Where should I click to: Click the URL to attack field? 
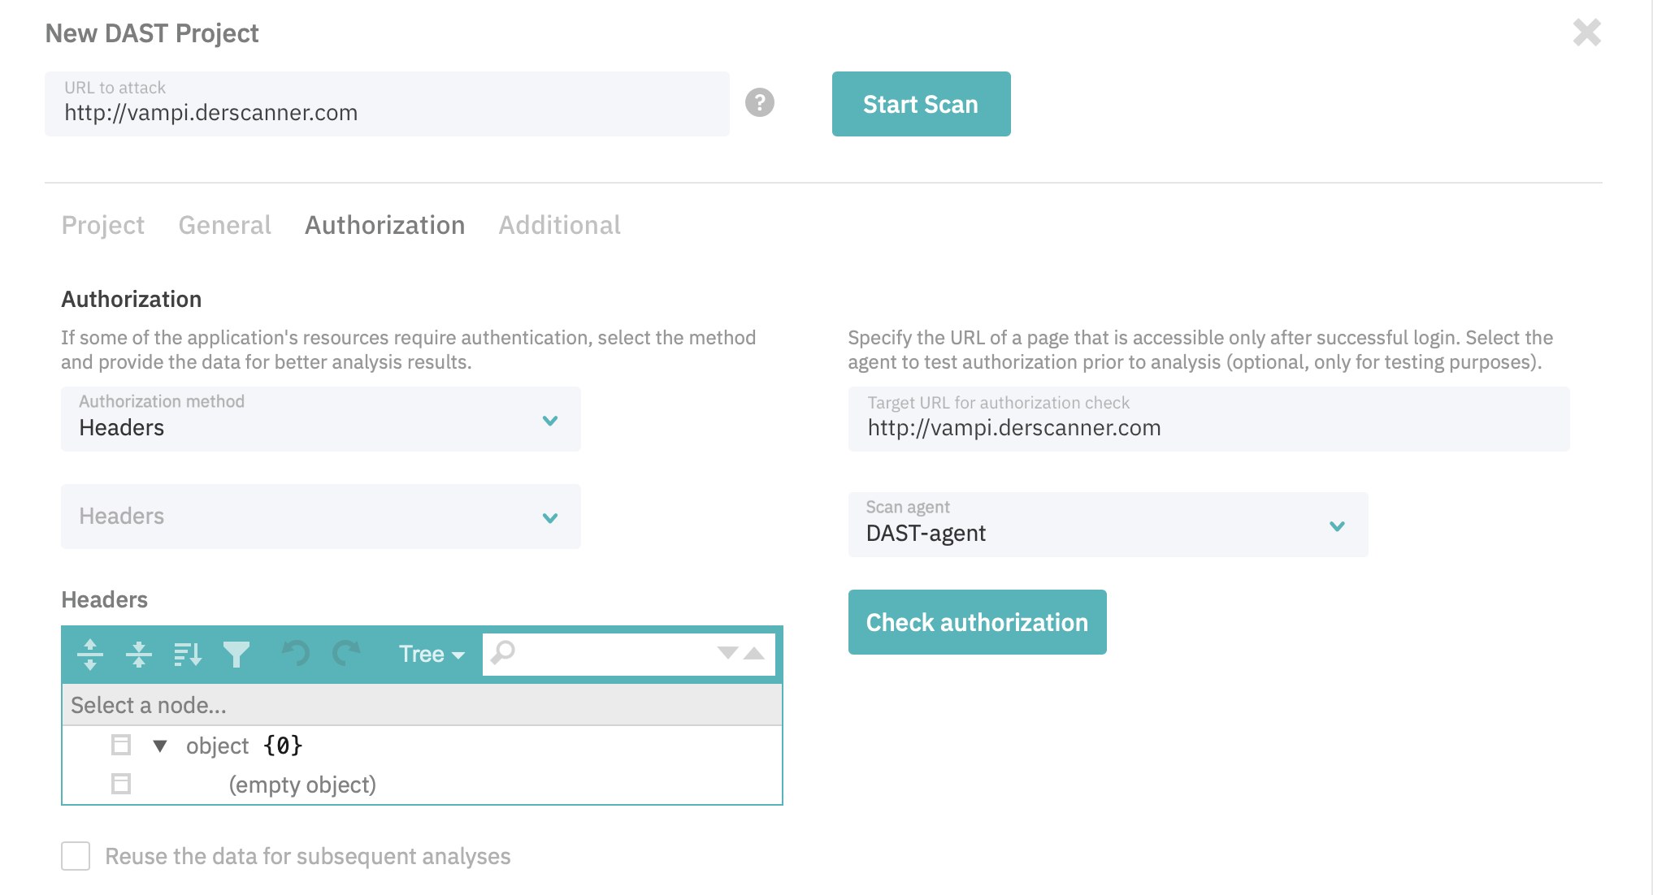(x=387, y=104)
